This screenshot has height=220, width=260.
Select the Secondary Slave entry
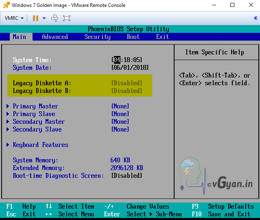37,129
